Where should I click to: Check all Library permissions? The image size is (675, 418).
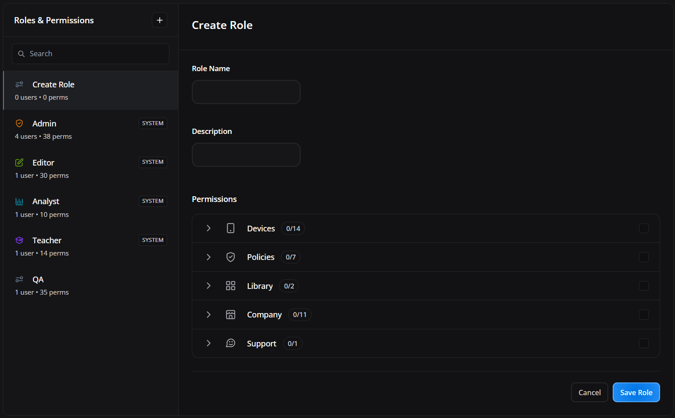[644, 286]
